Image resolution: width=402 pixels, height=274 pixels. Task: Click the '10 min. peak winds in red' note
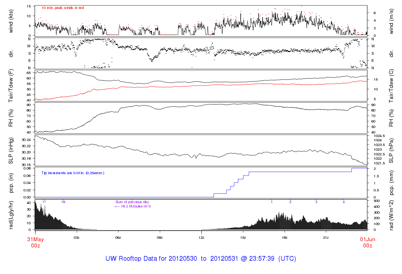pyautogui.click(x=62, y=8)
